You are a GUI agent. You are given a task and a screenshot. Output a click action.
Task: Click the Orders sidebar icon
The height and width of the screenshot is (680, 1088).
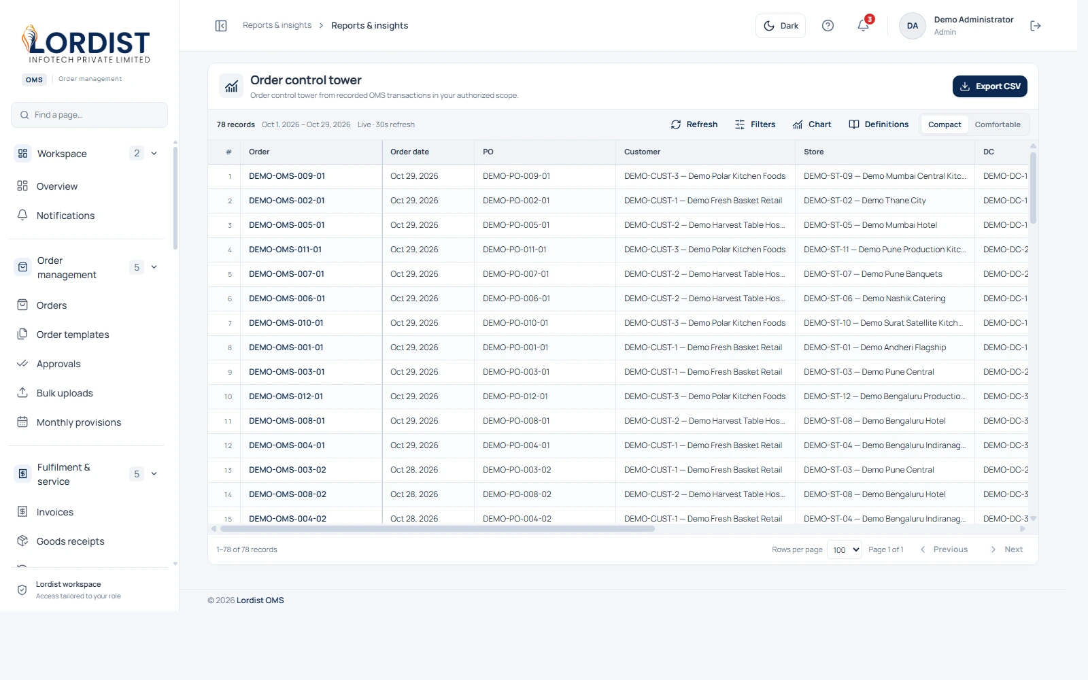pos(22,305)
